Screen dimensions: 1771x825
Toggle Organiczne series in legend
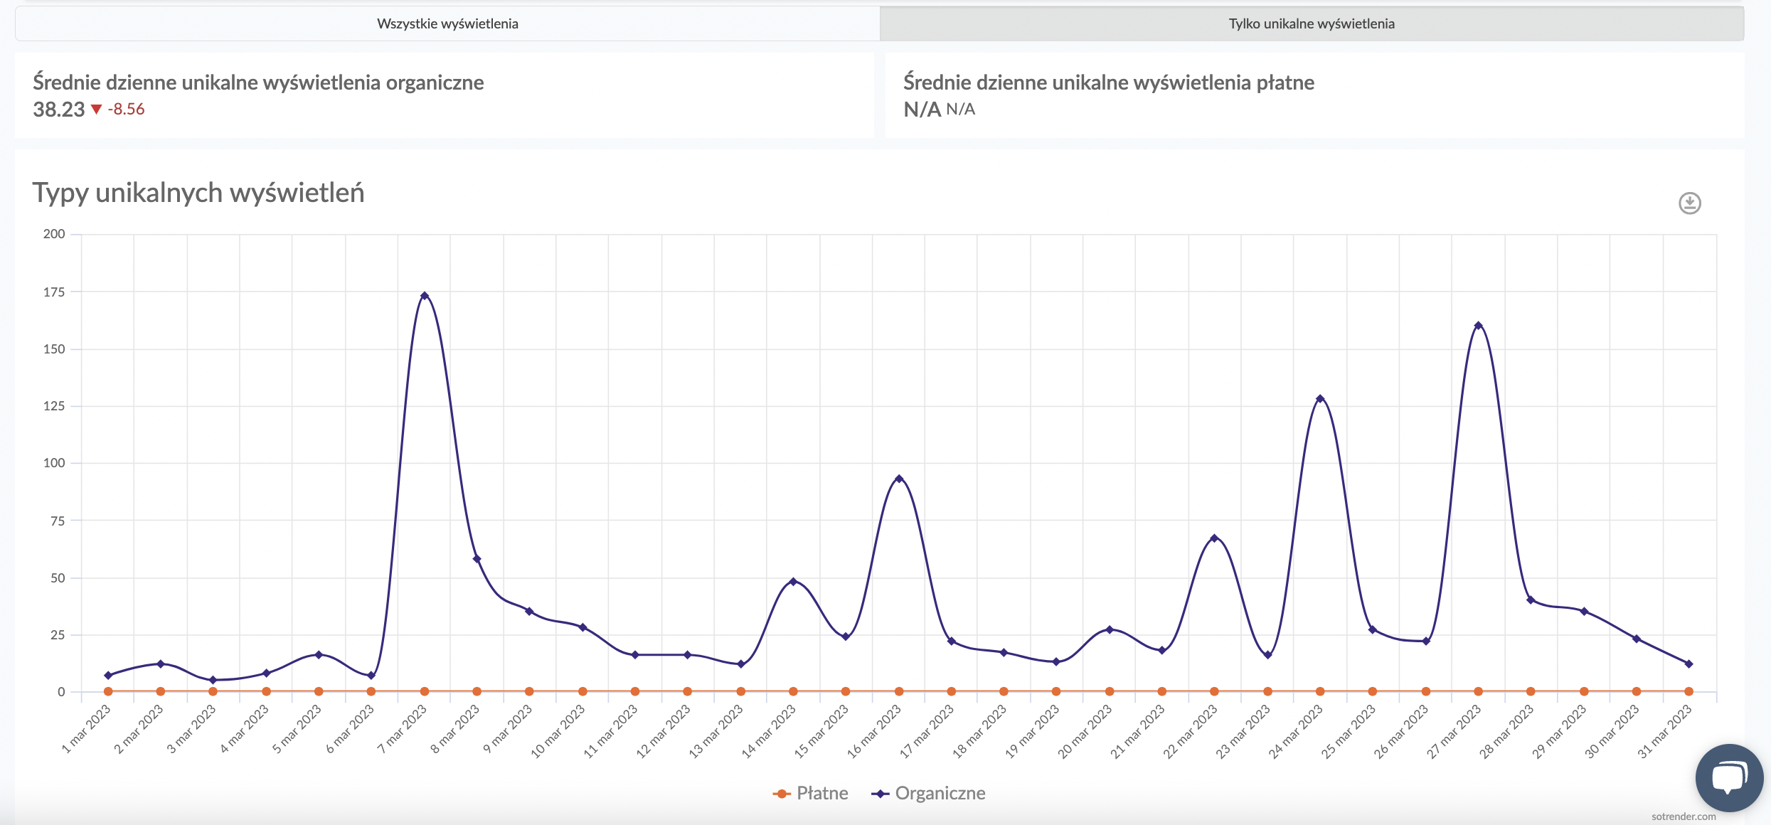(x=940, y=794)
